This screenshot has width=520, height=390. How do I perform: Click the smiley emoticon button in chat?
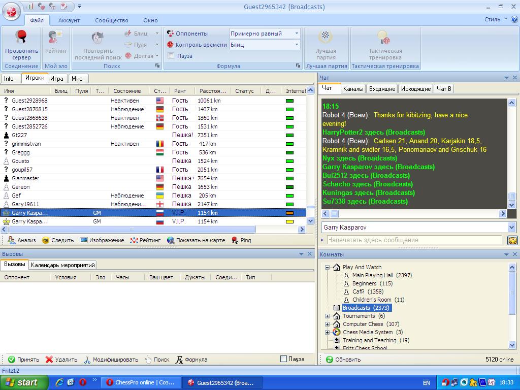(x=512, y=240)
